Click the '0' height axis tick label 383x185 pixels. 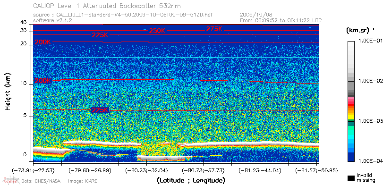pos(25,155)
